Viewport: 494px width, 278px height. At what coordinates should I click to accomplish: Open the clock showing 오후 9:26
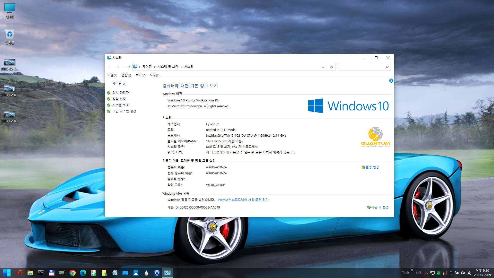pyautogui.click(x=482, y=273)
